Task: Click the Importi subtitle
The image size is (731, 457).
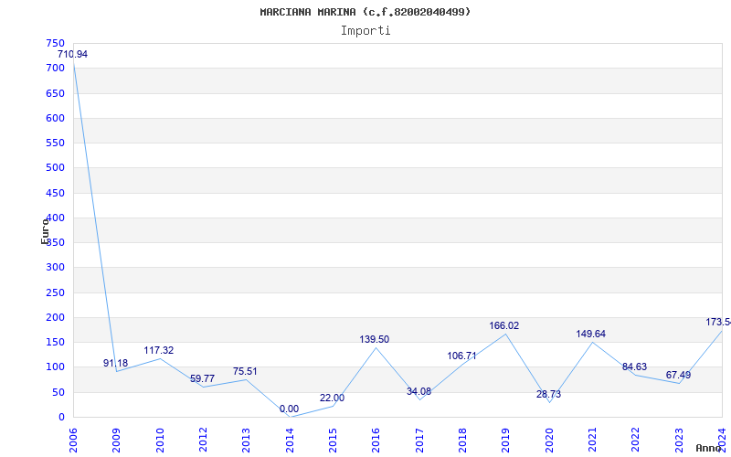Action: click(x=365, y=31)
